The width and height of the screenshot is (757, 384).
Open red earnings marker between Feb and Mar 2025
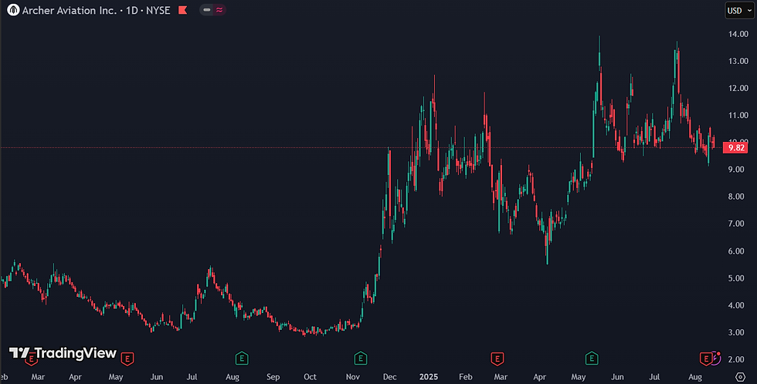coord(497,359)
